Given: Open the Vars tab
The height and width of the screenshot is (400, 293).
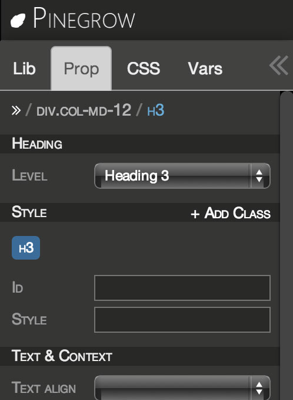Looking at the screenshot, I should coord(205,68).
